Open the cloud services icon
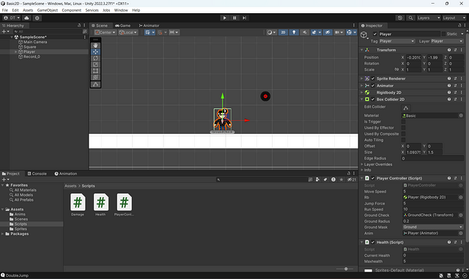Image resolution: width=469 pixels, height=279 pixels. [x=26, y=18]
